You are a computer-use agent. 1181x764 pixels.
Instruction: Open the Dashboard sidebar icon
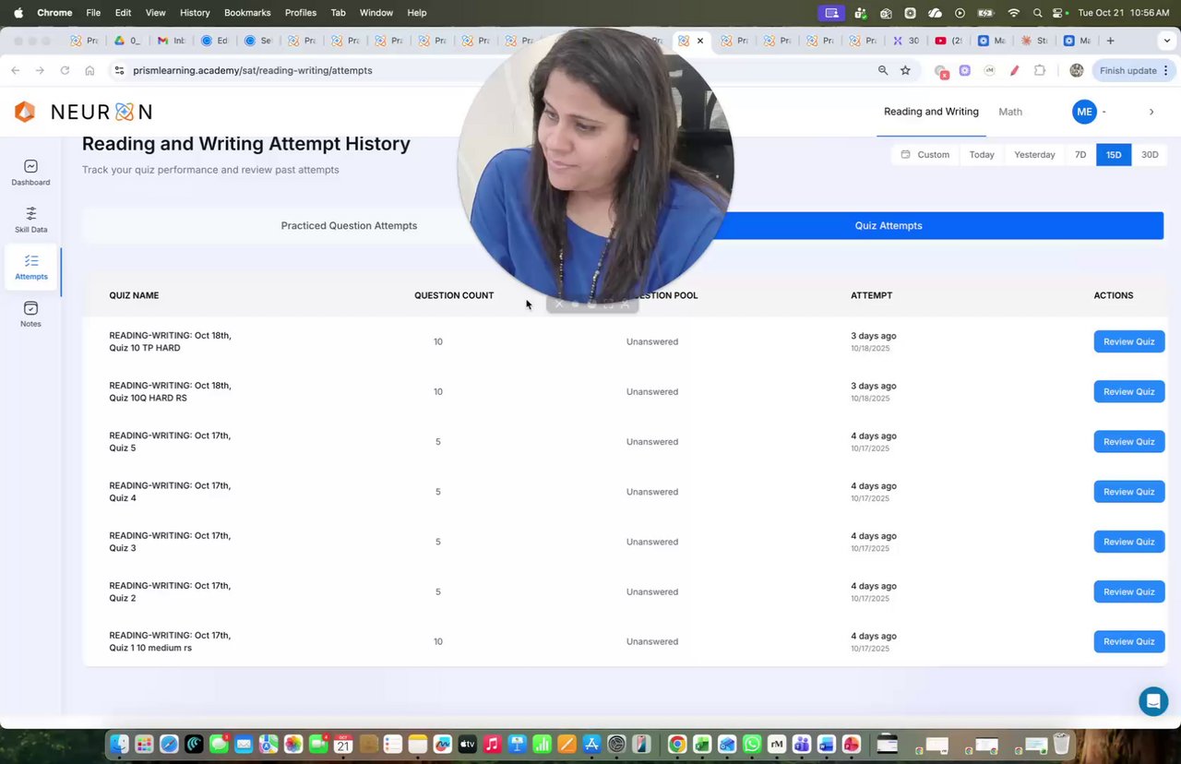30,172
